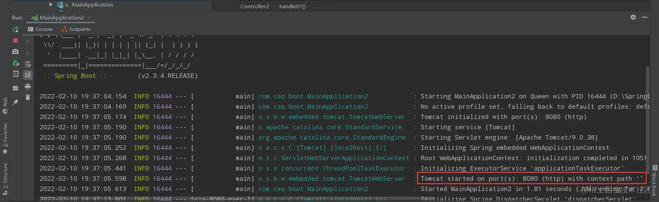Select MainApplication in the project tree
Viewport: 659px width, 202px height.
[92, 5]
